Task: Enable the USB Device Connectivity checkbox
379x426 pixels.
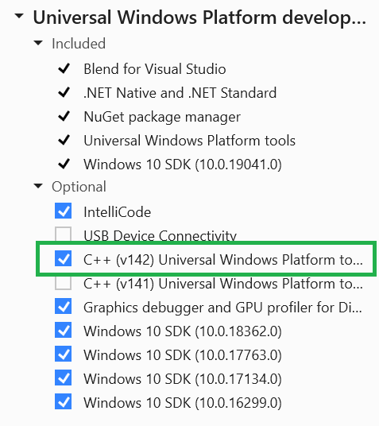Action: tap(63, 234)
